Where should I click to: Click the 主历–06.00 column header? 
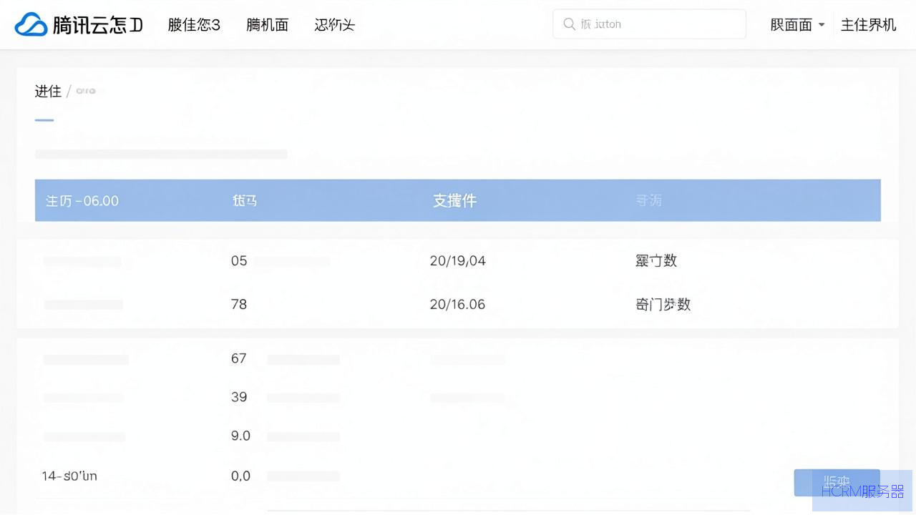pos(82,201)
